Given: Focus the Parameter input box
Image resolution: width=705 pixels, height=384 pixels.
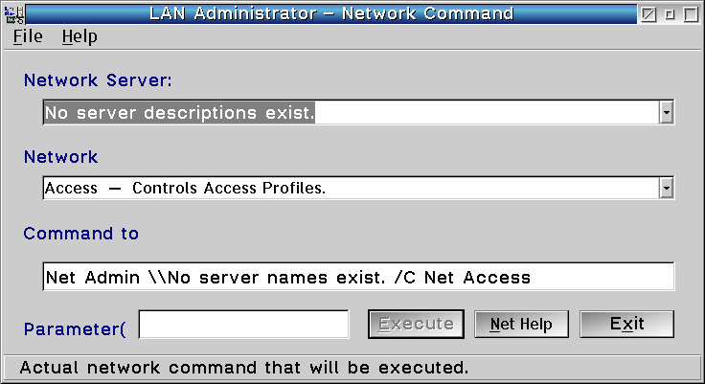Looking at the screenshot, I should 244,324.
